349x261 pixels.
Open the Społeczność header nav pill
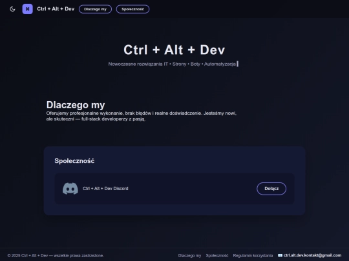point(132,9)
